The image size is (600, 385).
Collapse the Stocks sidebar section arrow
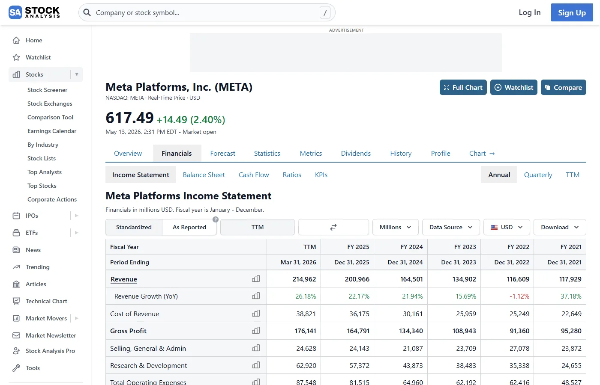tap(77, 74)
